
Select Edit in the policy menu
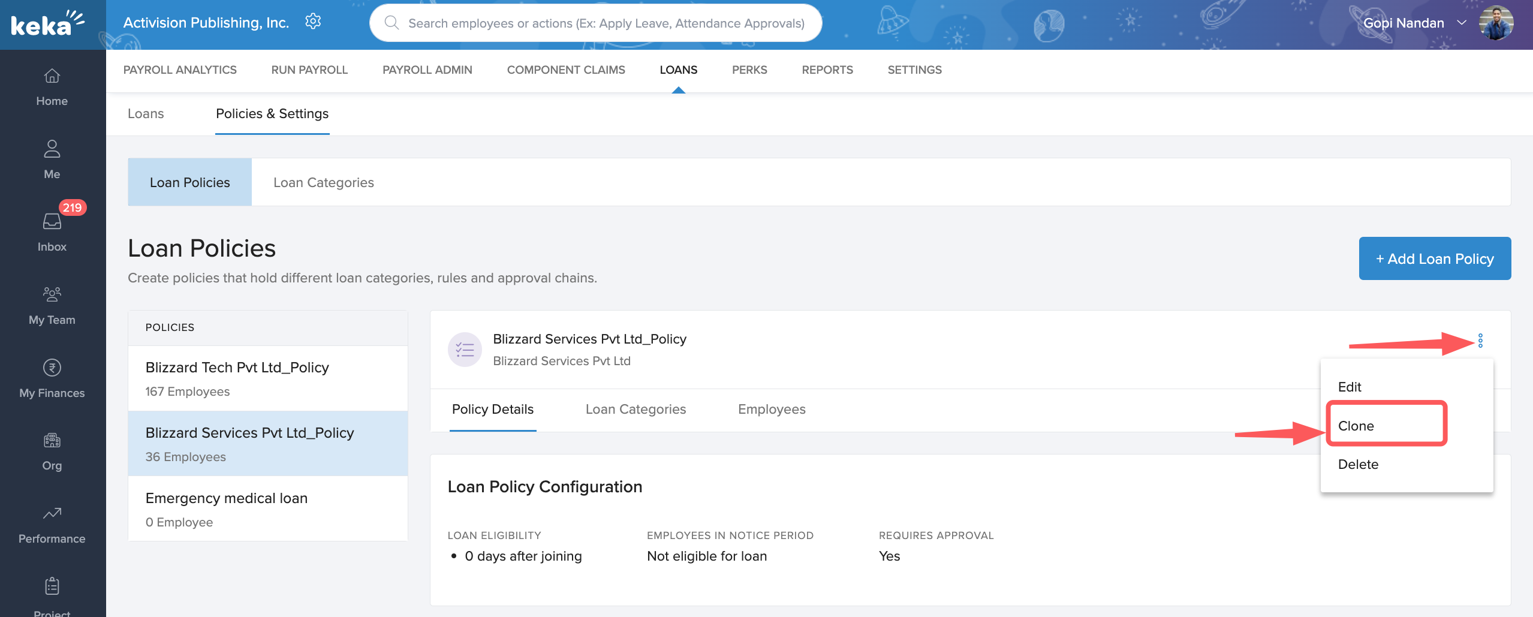tap(1350, 387)
